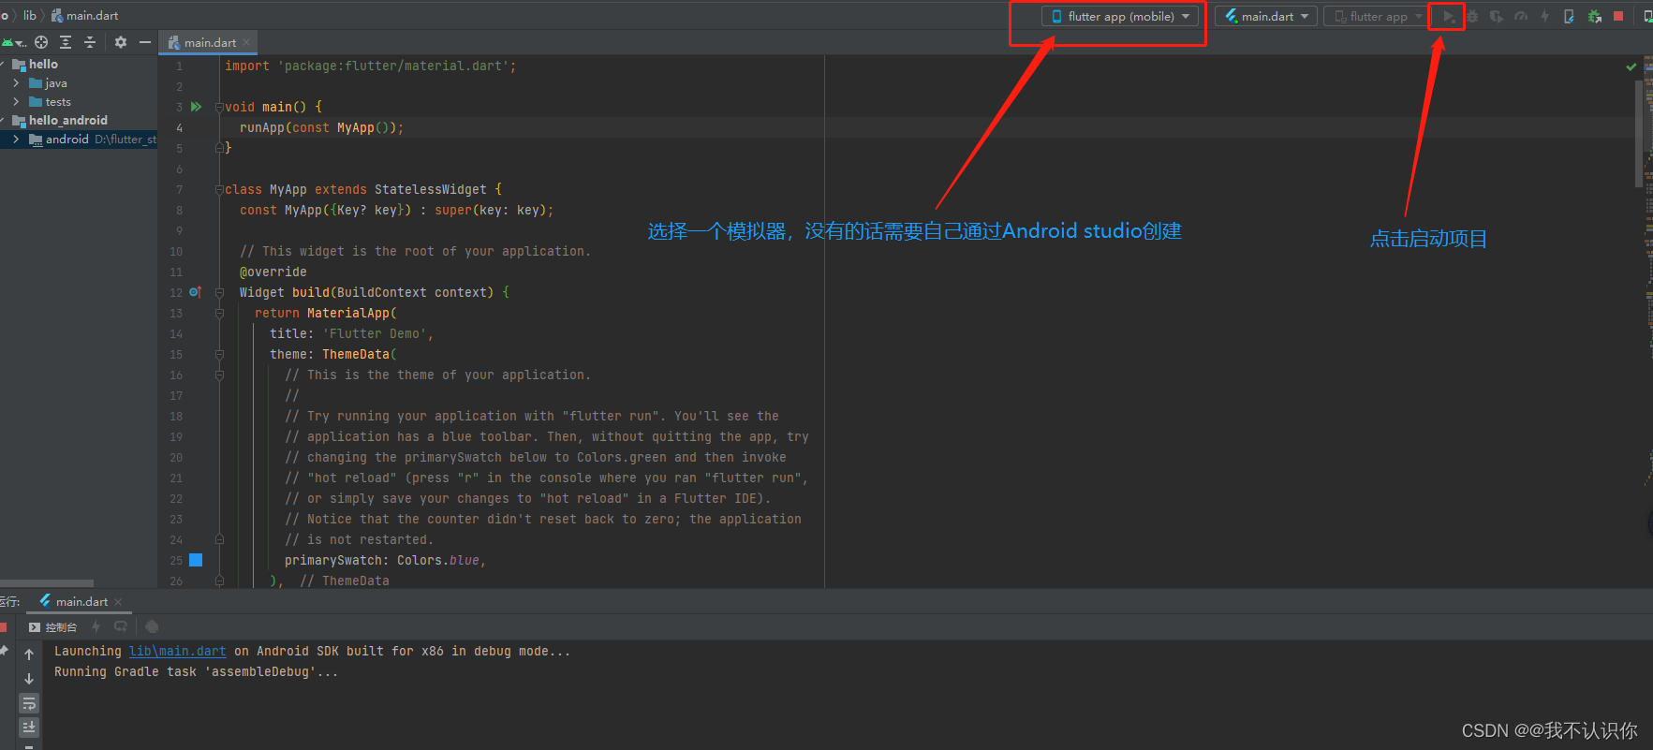Click the override gutter marker on line 12
The height and width of the screenshot is (750, 1653).
point(195,292)
